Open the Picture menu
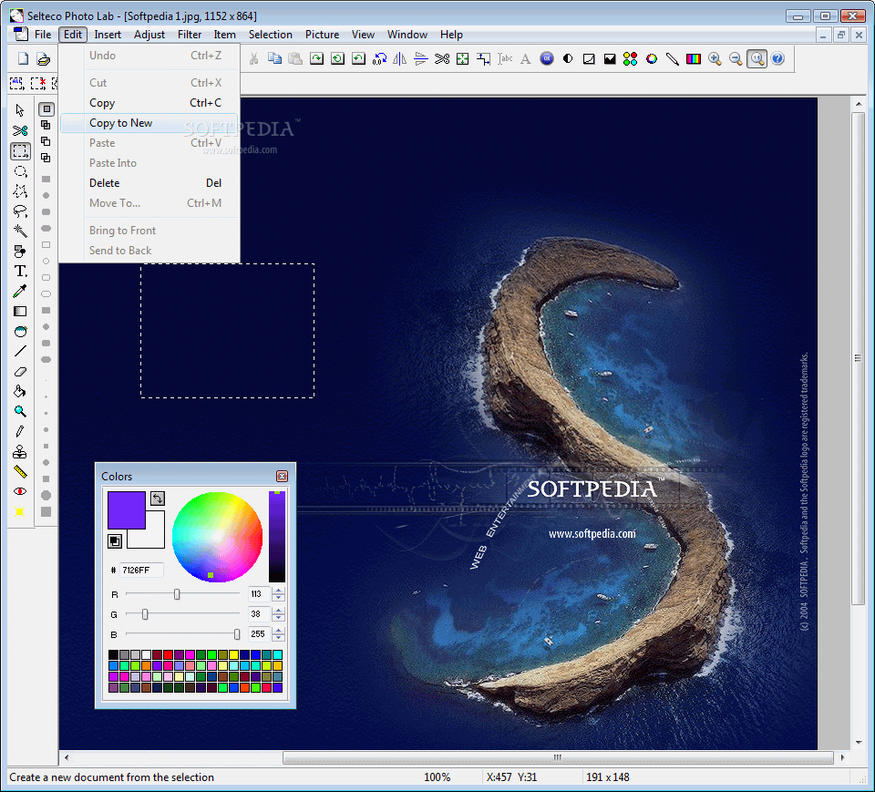Viewport: 875px width, 792px height. (x=322, y=35)
